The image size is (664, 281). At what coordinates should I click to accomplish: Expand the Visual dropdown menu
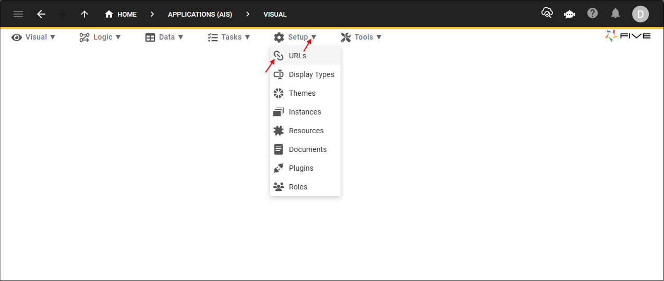pyautogui.click(x=34, y=37)
